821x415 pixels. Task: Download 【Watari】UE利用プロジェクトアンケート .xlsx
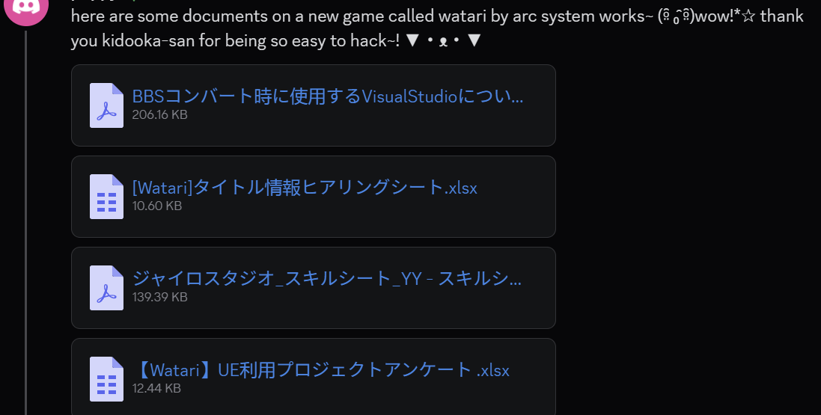pos(322,370)
